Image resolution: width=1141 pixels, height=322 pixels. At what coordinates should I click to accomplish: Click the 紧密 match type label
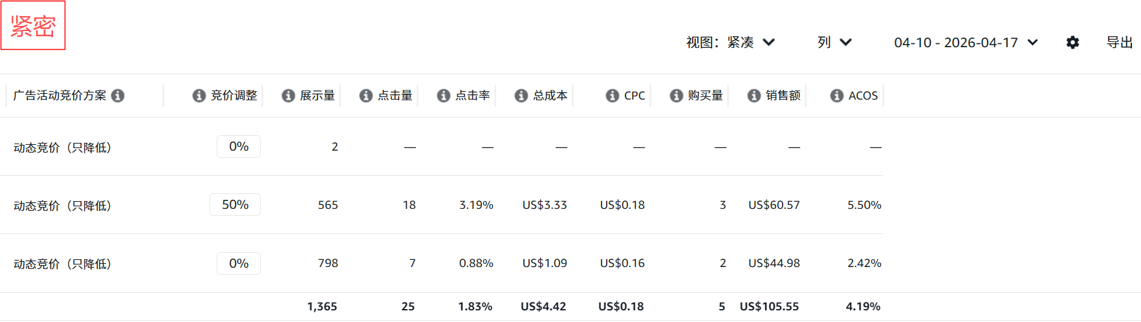point(33,26)
